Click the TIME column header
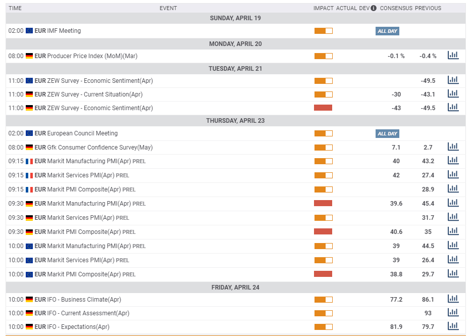The height and width of the screenshot is (336, 471). point(16,8)
